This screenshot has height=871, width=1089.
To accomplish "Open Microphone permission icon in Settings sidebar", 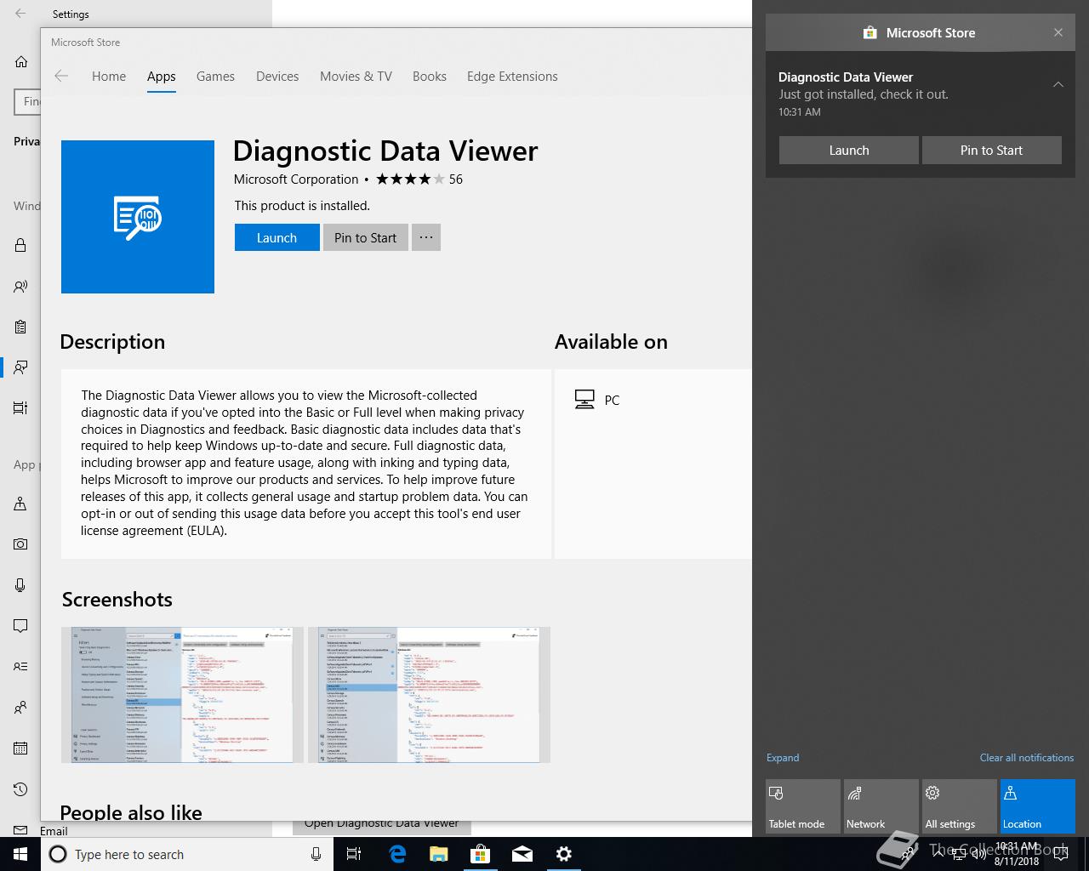I will [x=20, y=584].
